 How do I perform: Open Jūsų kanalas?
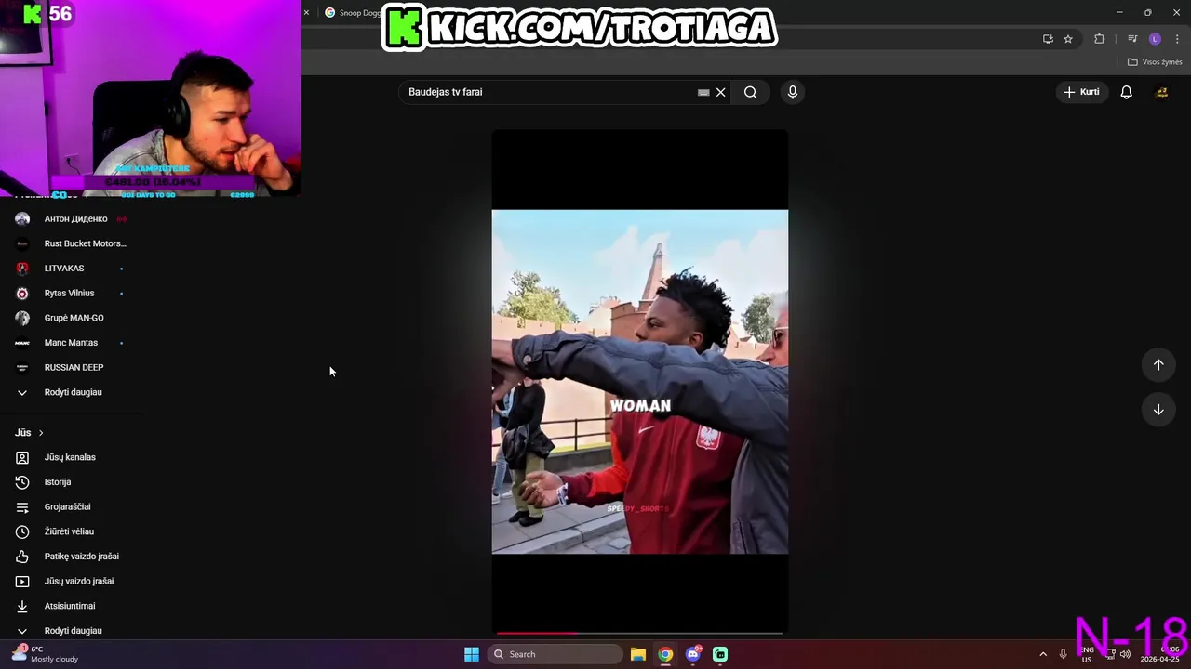[71, 457]
